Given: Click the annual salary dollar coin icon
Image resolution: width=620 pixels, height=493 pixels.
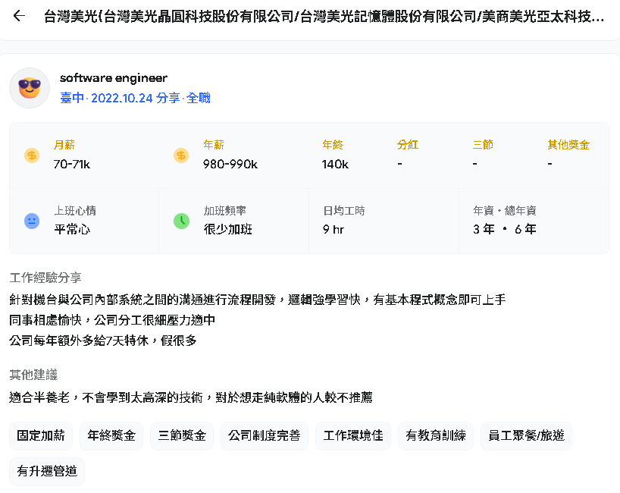Looking at the screenshot, I should point(181,155).
